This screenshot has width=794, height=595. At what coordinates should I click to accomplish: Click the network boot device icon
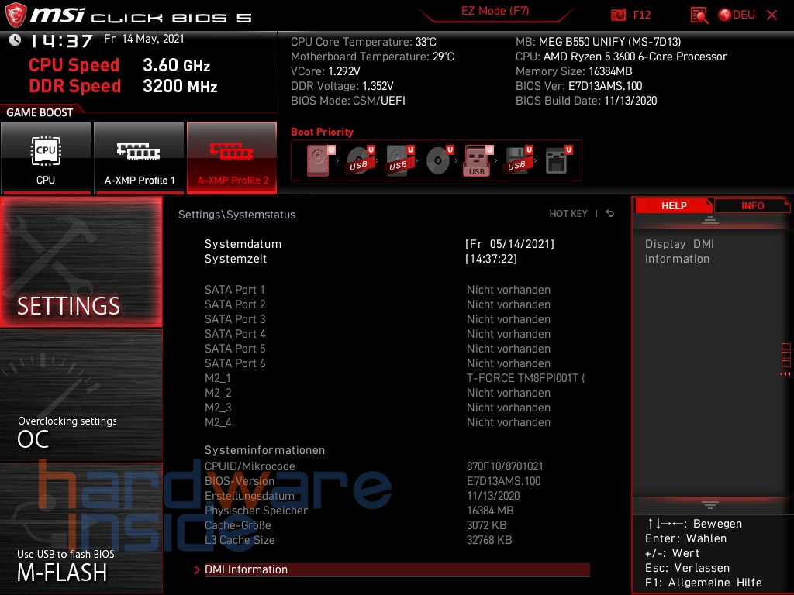pyautogui.click(x=556, y=158)
